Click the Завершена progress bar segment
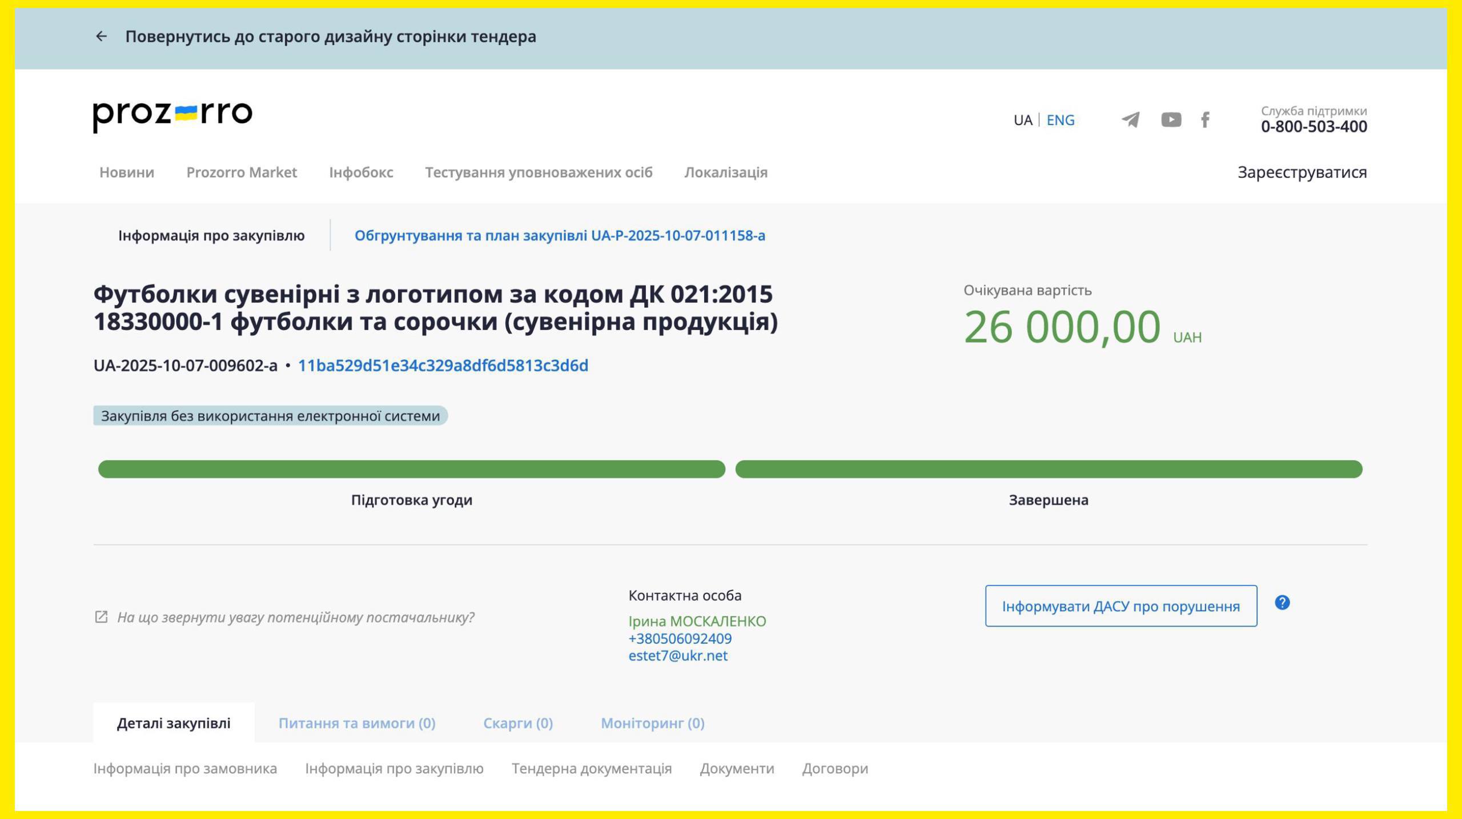The image size is (1462, 819). click(1049, 469)
